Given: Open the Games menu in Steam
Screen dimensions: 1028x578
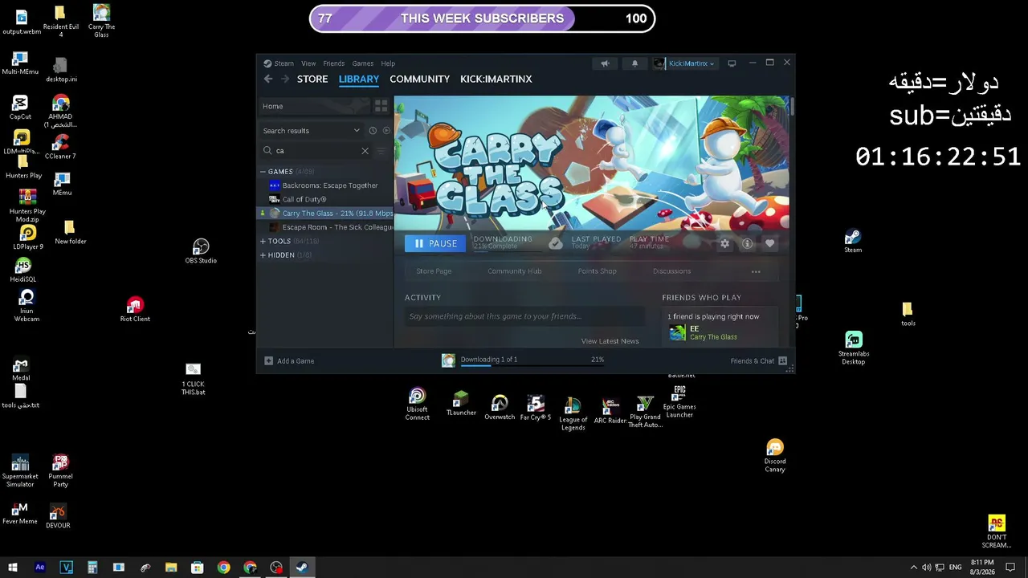Looking at the screenshot, I should [362, 63].
